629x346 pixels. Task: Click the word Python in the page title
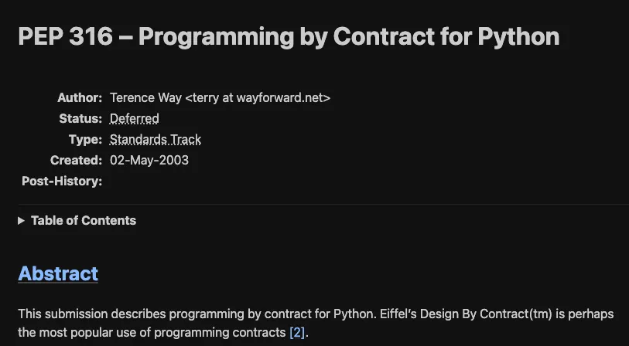coord(518,37)
